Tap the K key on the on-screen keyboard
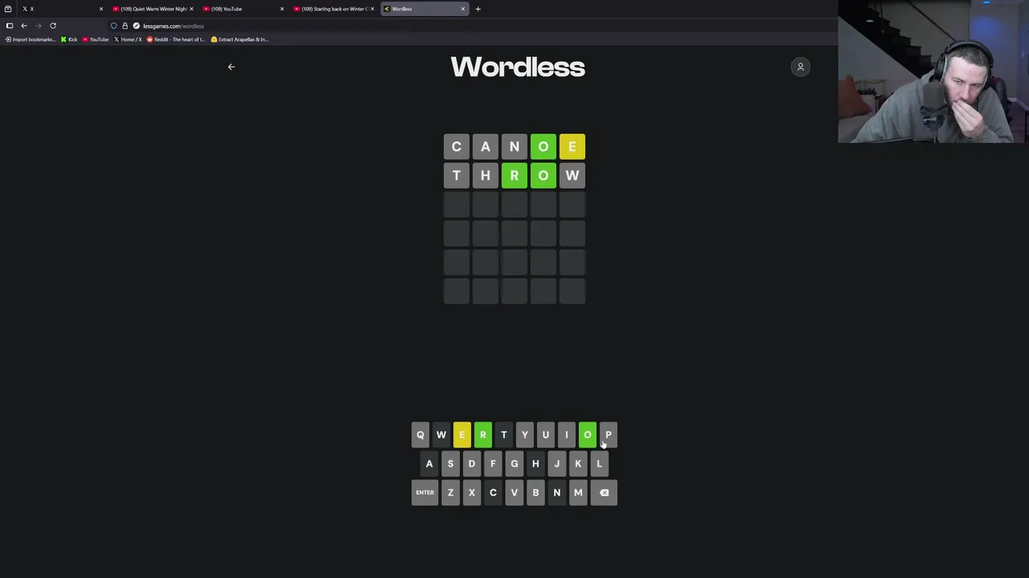 (578, 464)
